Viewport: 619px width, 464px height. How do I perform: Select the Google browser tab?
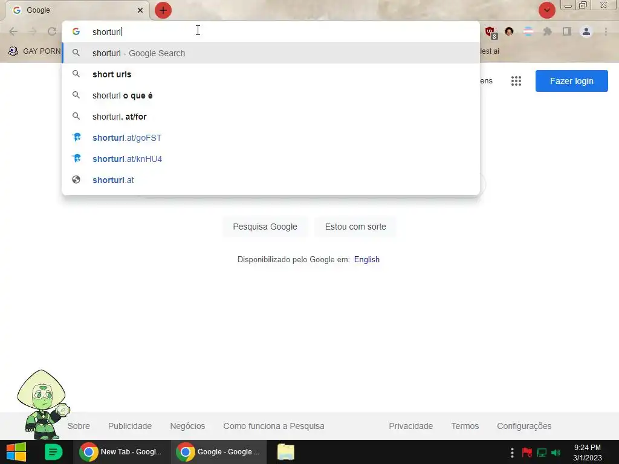coord(77,10)
